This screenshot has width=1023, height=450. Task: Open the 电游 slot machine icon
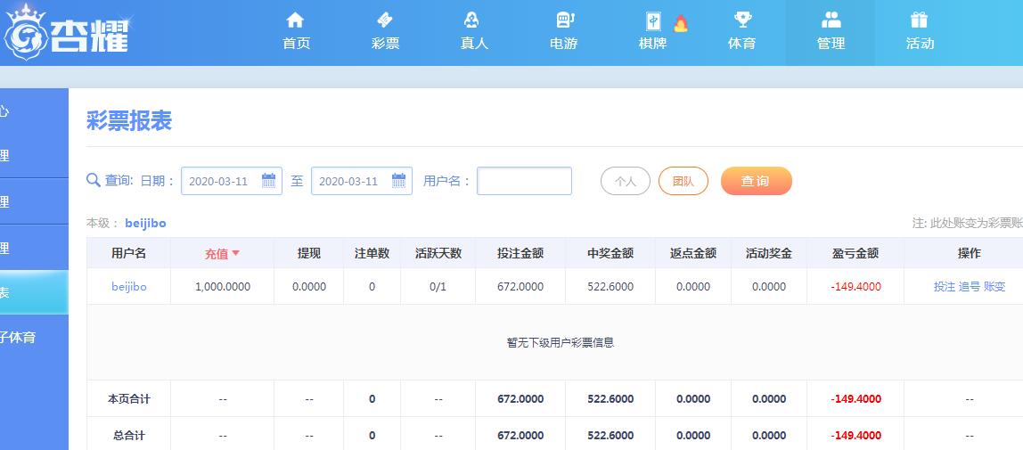pyautogui.click(x=563, y=20)
